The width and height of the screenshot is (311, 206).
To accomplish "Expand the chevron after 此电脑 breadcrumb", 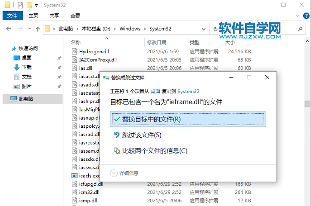I will [x=78, y=29].
